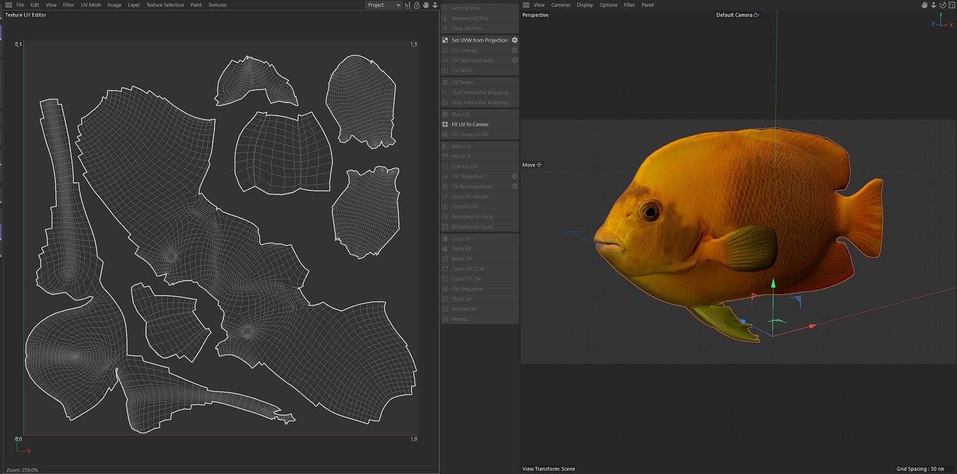Click the Unstitch UV command
Viewport: 957px width, 474px height.
click(x=480, y=207)
